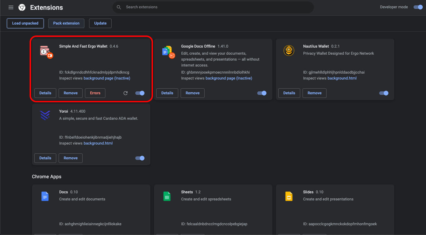Click the Docs app ID text
Viewport: 426px width, 235px height.
point(90,224)
